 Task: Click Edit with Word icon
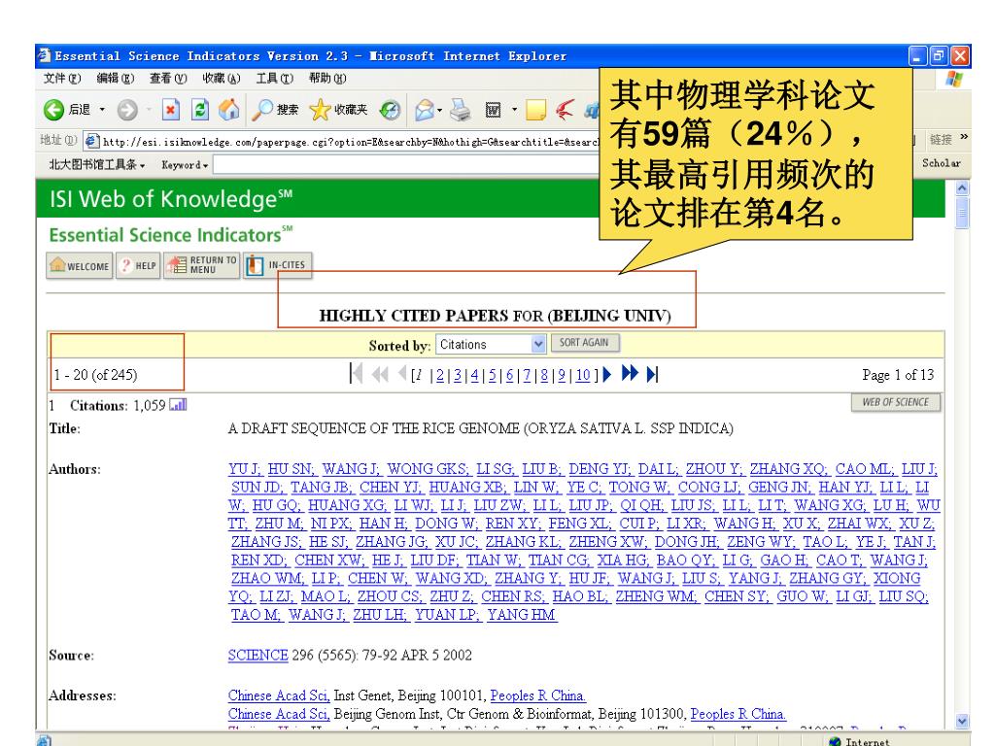(493, 110)
